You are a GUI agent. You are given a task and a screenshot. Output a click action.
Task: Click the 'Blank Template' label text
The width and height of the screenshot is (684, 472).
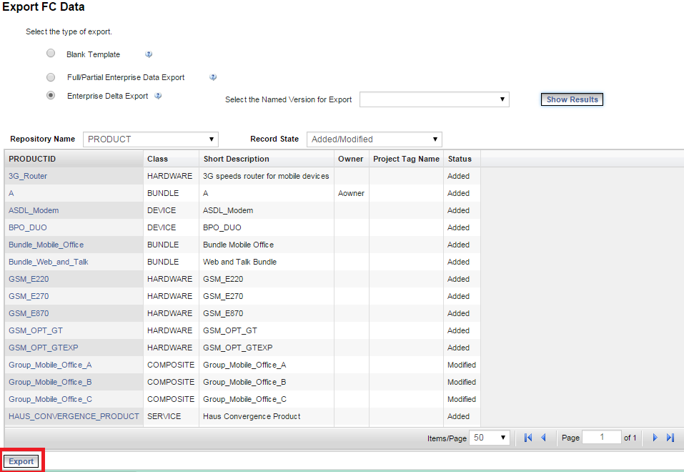94,54
